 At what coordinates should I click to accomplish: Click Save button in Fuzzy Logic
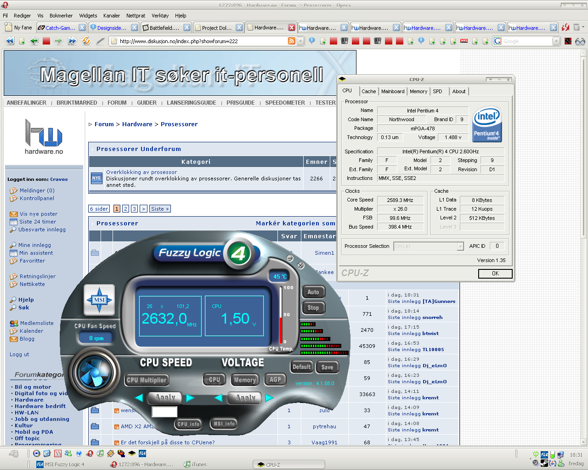coord(327,367)
